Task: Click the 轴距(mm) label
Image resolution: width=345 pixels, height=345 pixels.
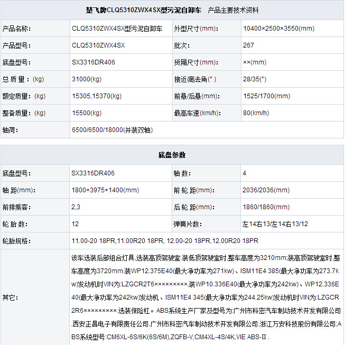Action: point(18,190)
